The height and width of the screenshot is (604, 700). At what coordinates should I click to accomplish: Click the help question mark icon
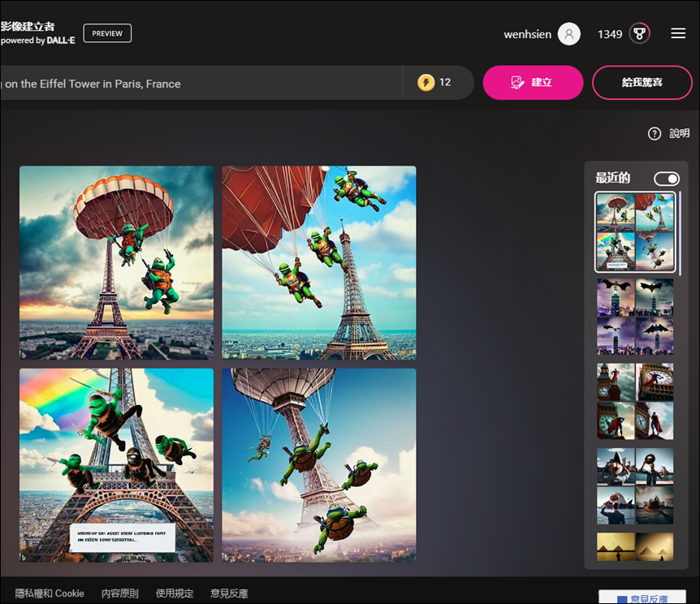point(655,133)
